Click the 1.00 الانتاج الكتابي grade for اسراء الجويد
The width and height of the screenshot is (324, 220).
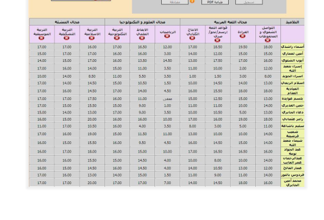(x=193, y=76)
